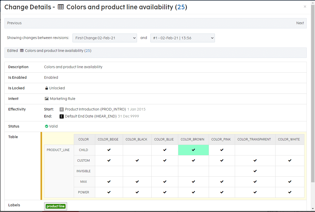Viewport: 315px width, 212px height.
Task: Open the First Change 02-Feb-21 revision dropdown
Action: coord(104,38)
